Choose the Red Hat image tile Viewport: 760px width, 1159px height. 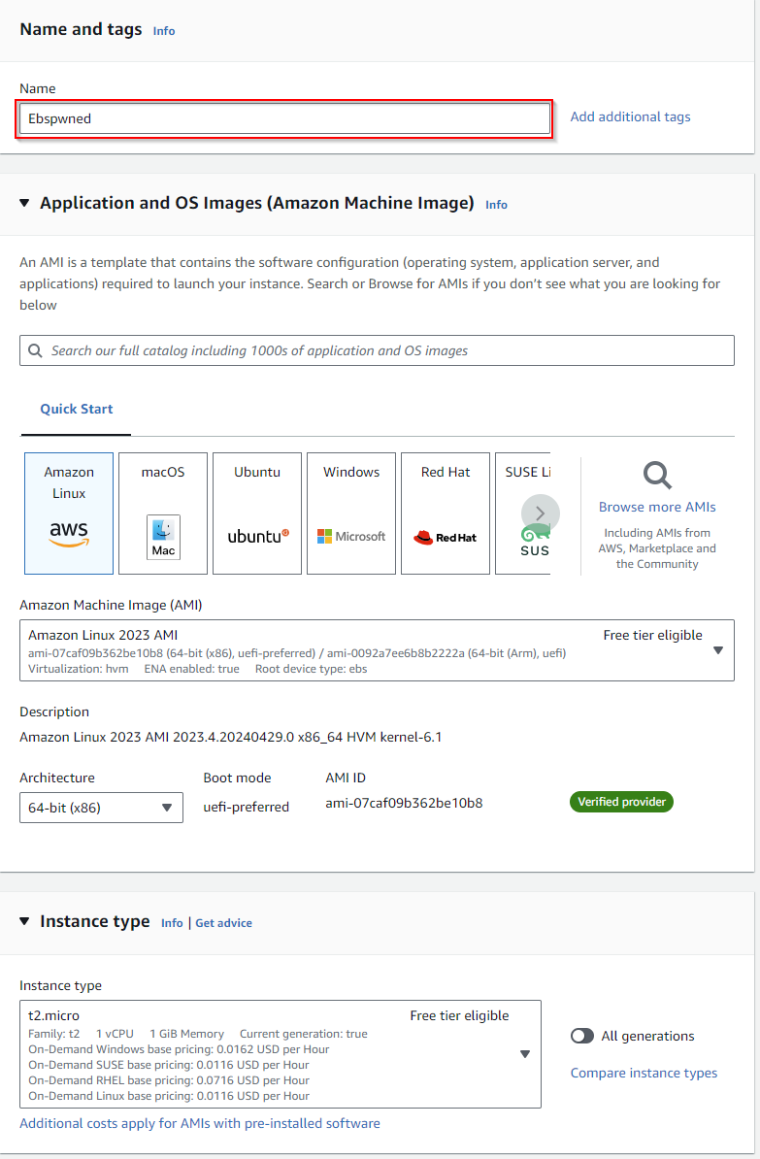tap(446, 513)
